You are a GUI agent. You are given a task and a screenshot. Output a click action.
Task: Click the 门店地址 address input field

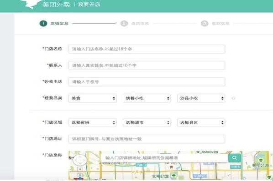click(x=147, y=139)
